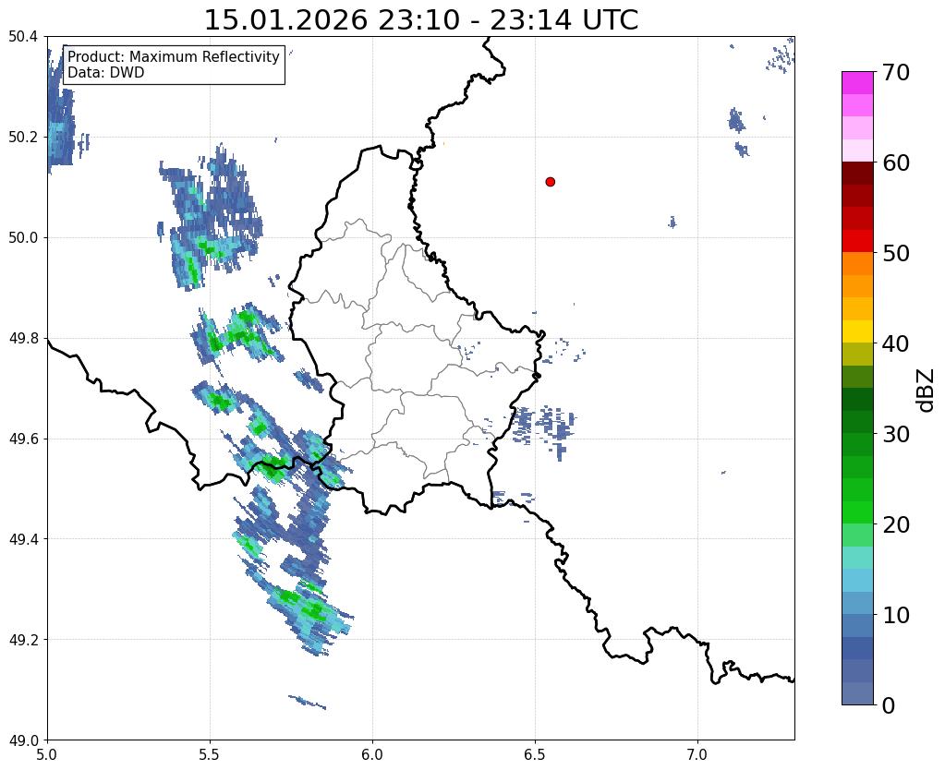
Task: Click the colorbar tick label 30
Action: 895,434
